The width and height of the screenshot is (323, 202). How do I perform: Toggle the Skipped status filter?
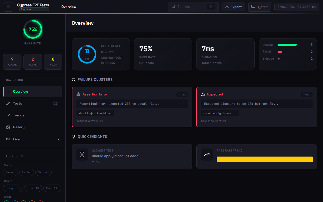tap(44, 172)
